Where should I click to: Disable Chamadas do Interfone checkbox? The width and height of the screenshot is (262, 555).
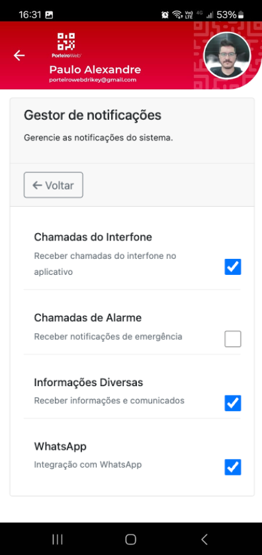click(233, 267)
